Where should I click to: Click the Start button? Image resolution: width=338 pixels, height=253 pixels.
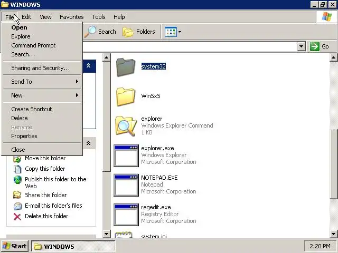[x=14, y=246]
